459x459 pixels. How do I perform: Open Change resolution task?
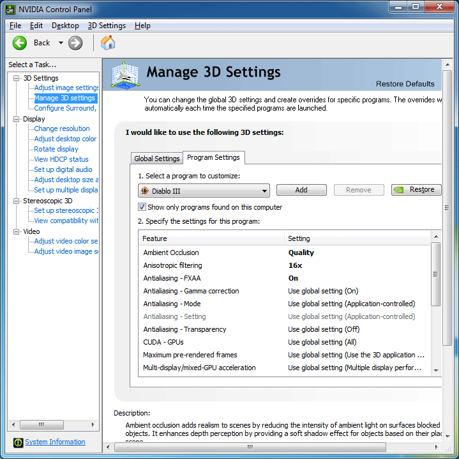(62, 128)
